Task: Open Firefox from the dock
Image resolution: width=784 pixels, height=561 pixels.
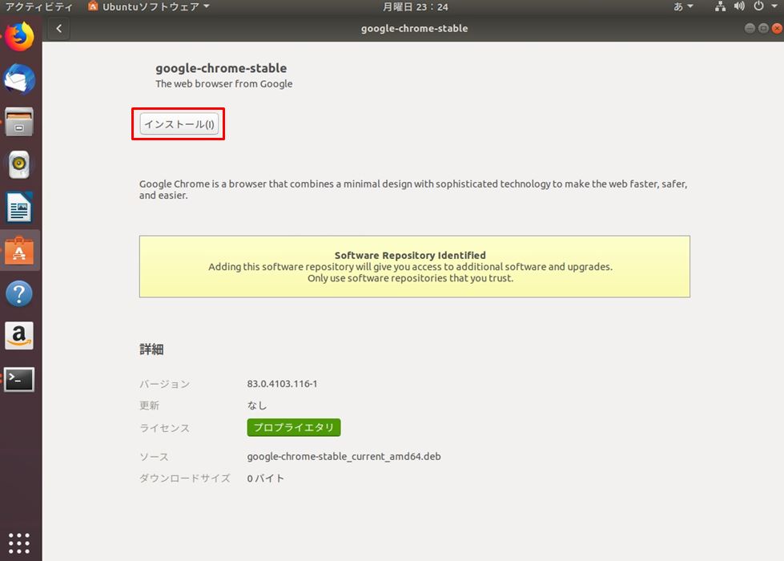Action: (x=19, y=37)
